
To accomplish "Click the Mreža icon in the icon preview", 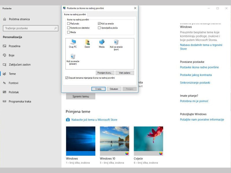I will pos(102,42).
